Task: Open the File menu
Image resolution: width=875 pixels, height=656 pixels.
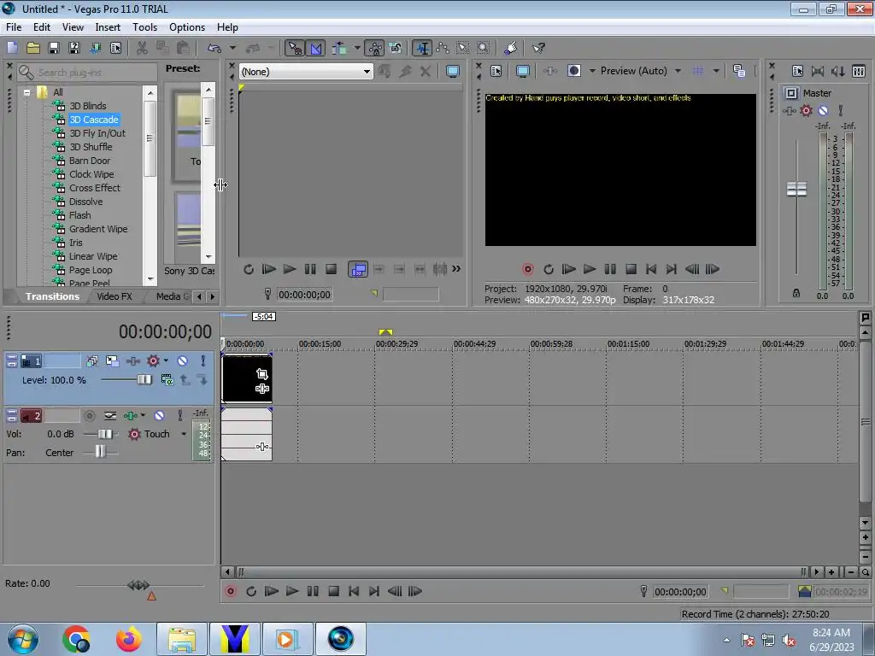Action: (x=14, y=26)
